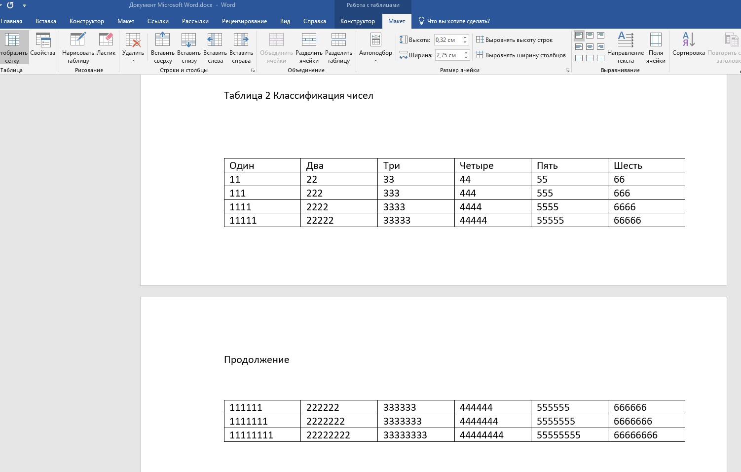Open table Properties (Свойства)
The height and width of the screenshot is (472, 741).
tap(43, 44)
